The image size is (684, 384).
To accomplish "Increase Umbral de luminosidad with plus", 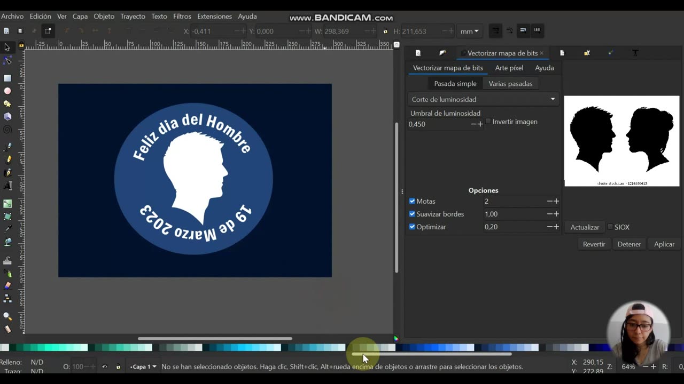I will tap(480, 124).
